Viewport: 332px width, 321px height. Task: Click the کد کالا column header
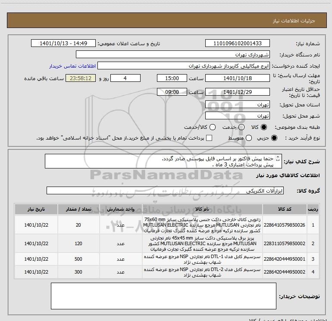click(285, 209)
